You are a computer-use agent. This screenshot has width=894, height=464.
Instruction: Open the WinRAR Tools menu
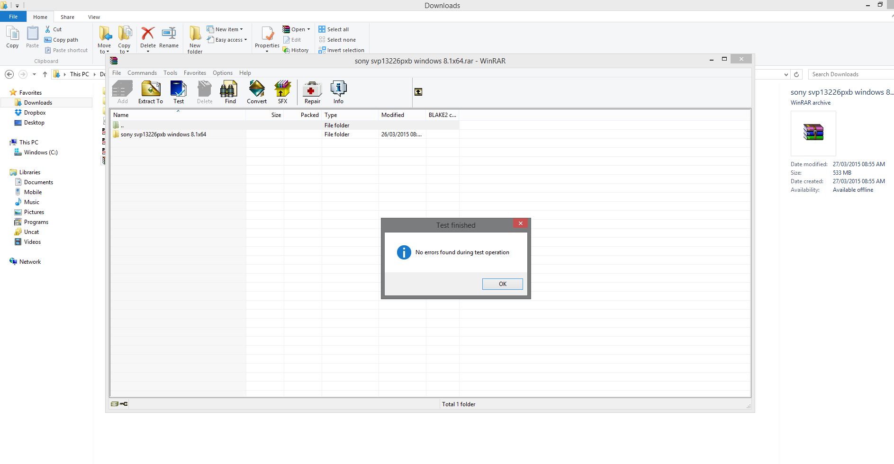click(170, 73)
